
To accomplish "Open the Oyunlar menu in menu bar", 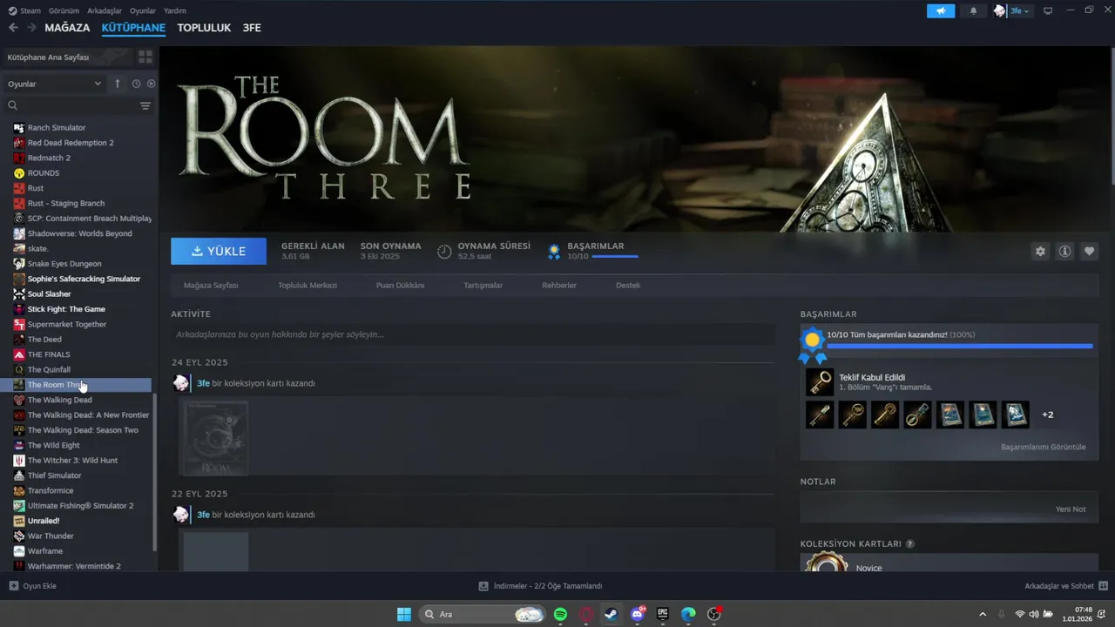I will coord(143,10).
